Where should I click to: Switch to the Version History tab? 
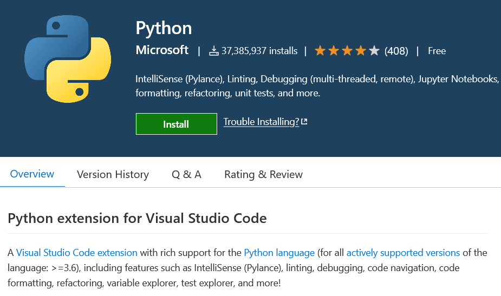pos(113,174)
